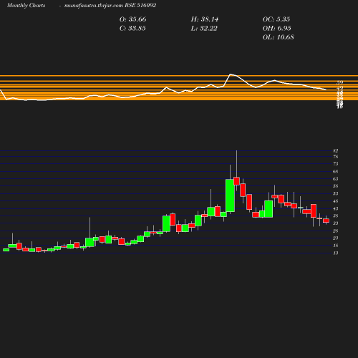Click price axis label "13"

(336, 253)
